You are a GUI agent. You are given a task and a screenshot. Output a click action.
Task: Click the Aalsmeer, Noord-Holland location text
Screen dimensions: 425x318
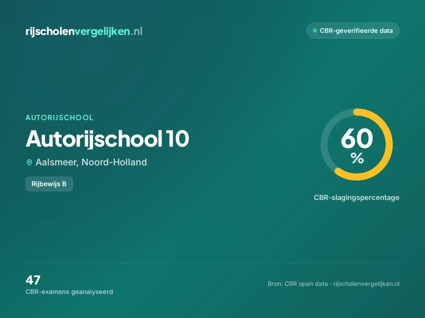pyautogui.click(x=91, y=162)
